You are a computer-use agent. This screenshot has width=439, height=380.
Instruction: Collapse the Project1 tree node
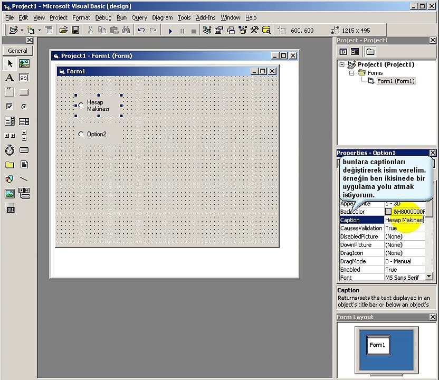click(342, 65)
